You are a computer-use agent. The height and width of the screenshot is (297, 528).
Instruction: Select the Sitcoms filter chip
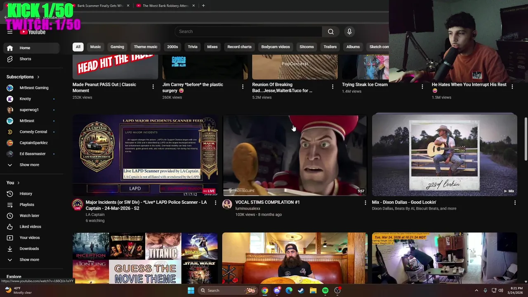pyautogui.click(x=306, y=47)
